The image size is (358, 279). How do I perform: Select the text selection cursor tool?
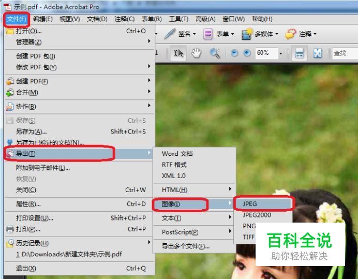pos(178,53)
